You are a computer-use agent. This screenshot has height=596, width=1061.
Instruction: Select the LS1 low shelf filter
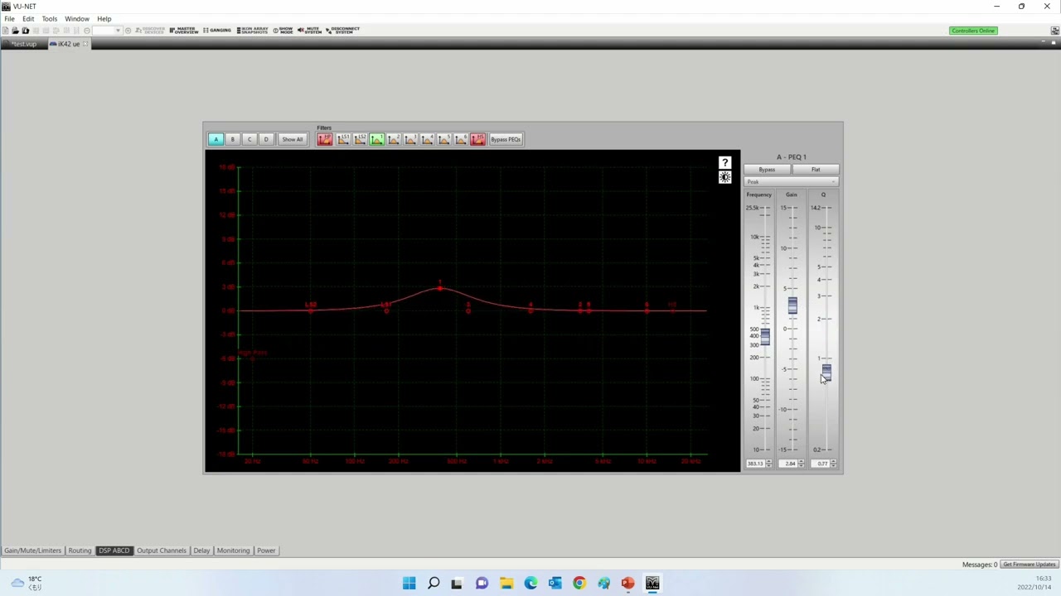(342, 139)
